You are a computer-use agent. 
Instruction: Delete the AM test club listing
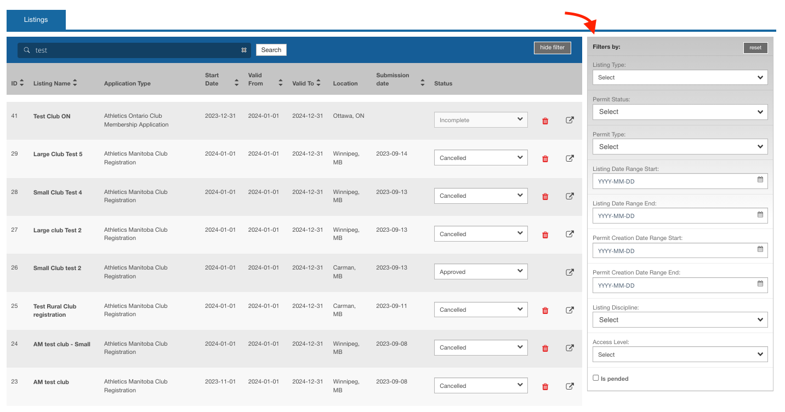545,387
